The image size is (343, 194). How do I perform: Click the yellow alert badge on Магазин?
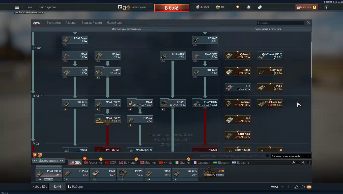point(315,7)
